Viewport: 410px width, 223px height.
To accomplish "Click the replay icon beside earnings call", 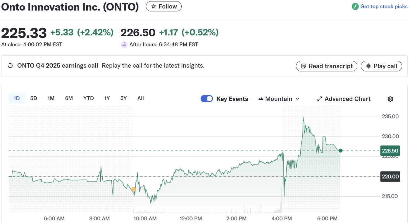I will [x=10, y=66].
